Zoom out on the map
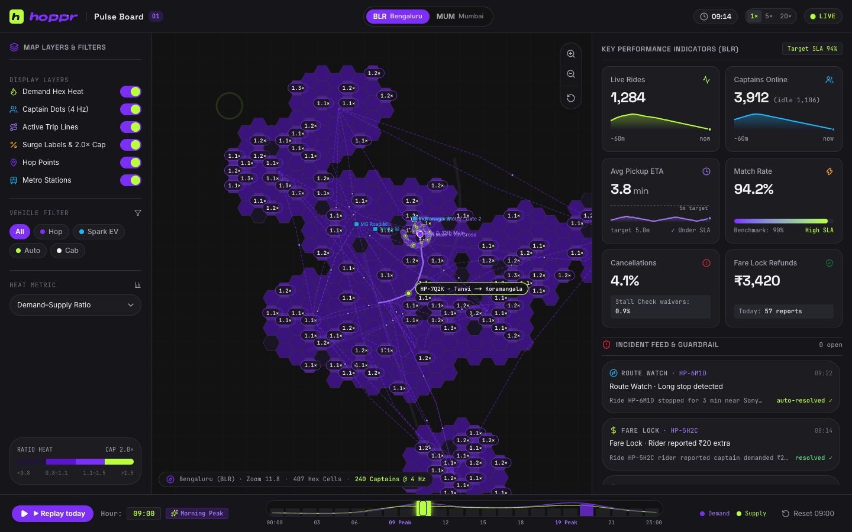This screenshot has height=532, width=852. tap(571, 74)
